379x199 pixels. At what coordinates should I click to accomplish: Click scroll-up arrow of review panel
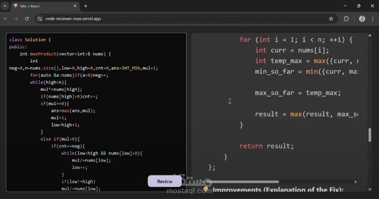pos(370,36)
